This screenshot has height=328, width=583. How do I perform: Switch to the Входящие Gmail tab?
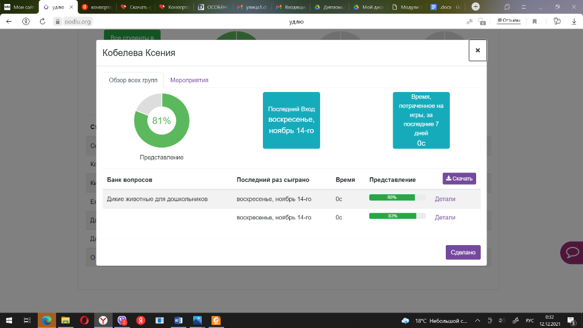(291, 7)
